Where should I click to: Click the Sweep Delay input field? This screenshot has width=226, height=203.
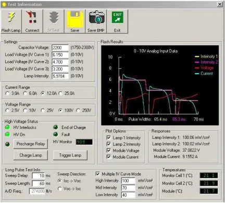[x=39, y=176]
